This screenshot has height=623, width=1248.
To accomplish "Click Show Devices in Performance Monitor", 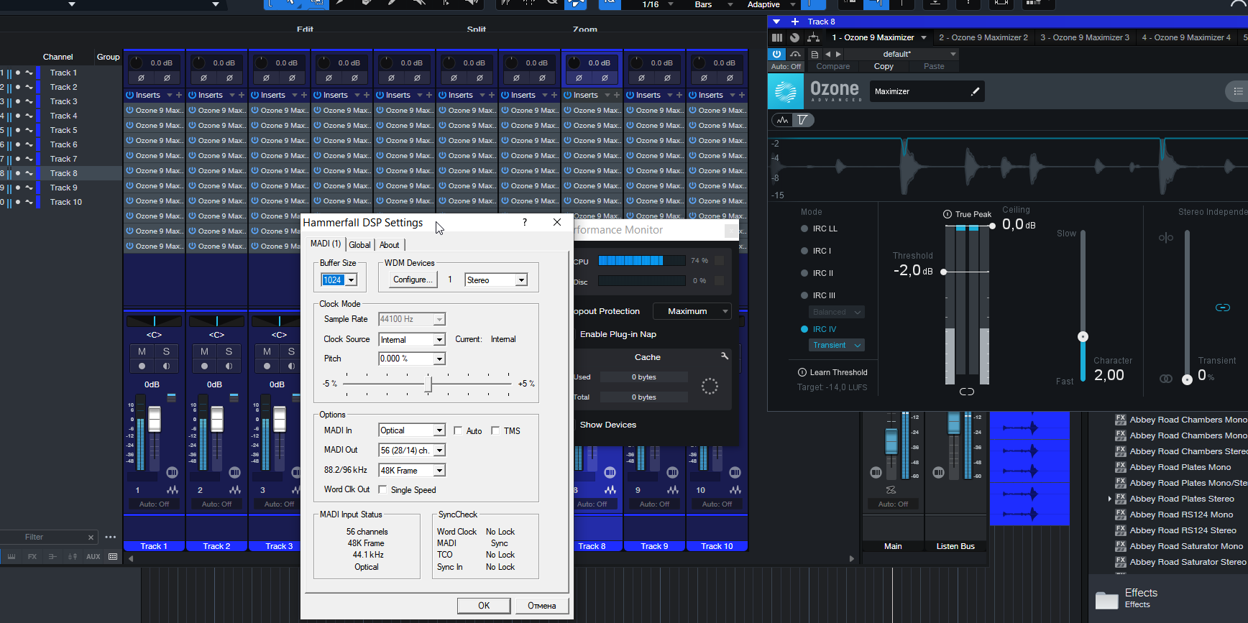I will [608, 425].
